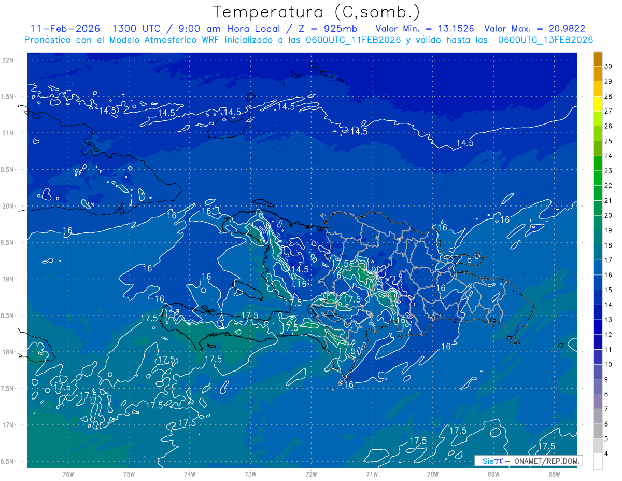Click the "9.5N" latitude label
This screenshot has width=622, height=481.
[x=8, y=242]
